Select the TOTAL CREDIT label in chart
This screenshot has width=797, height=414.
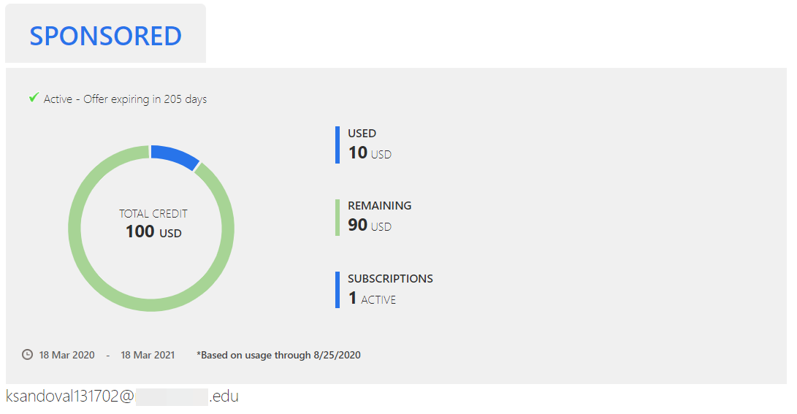pos(153,214)
